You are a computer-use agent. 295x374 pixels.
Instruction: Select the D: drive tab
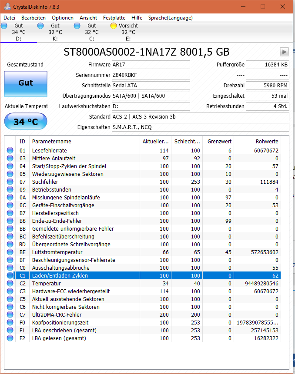point(19,32)
